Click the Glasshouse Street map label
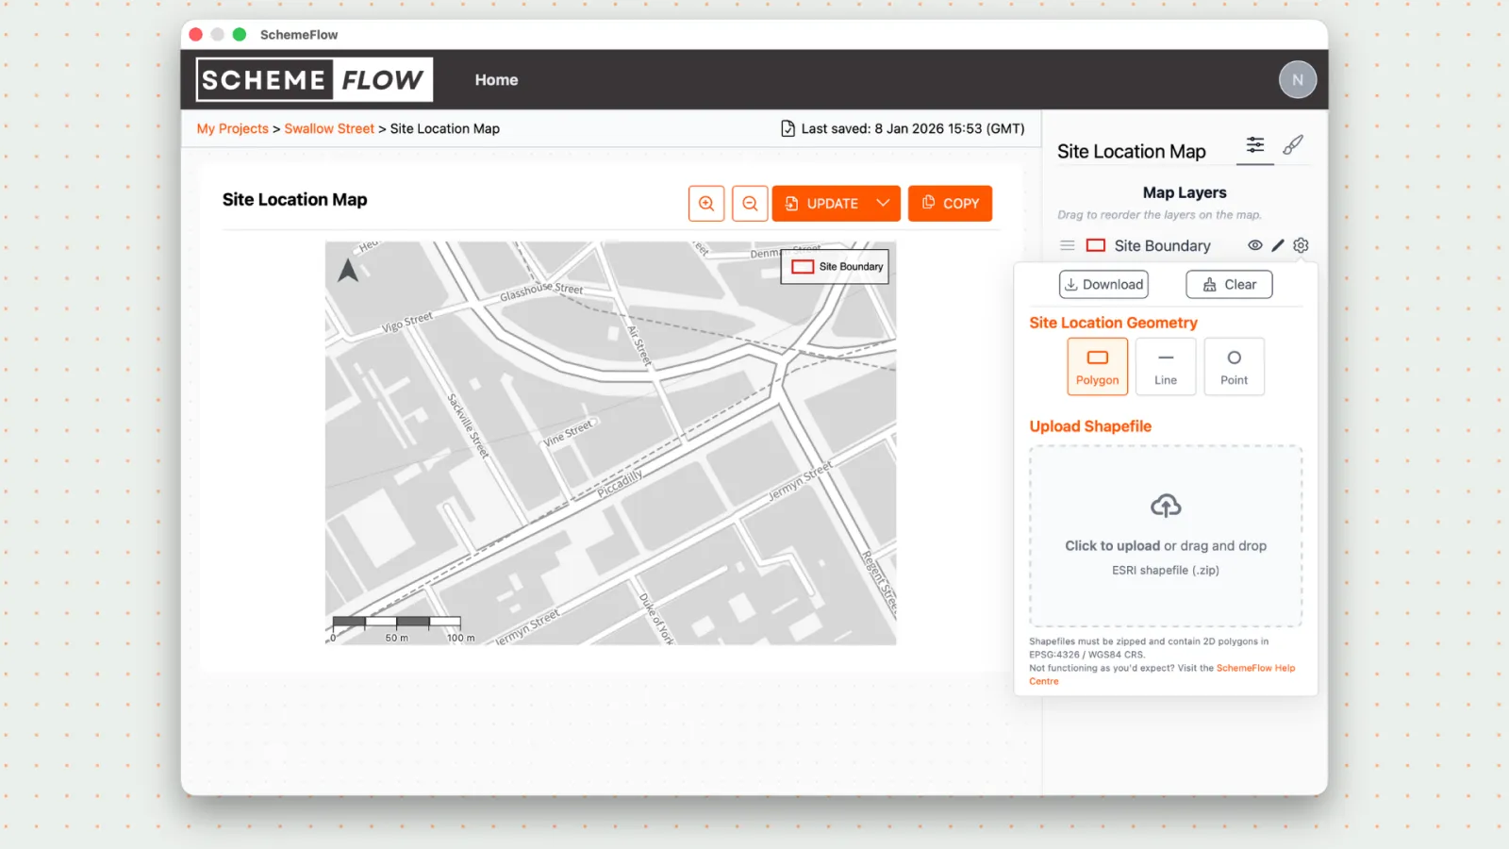1509x849 pixels. tap(541, 291)
